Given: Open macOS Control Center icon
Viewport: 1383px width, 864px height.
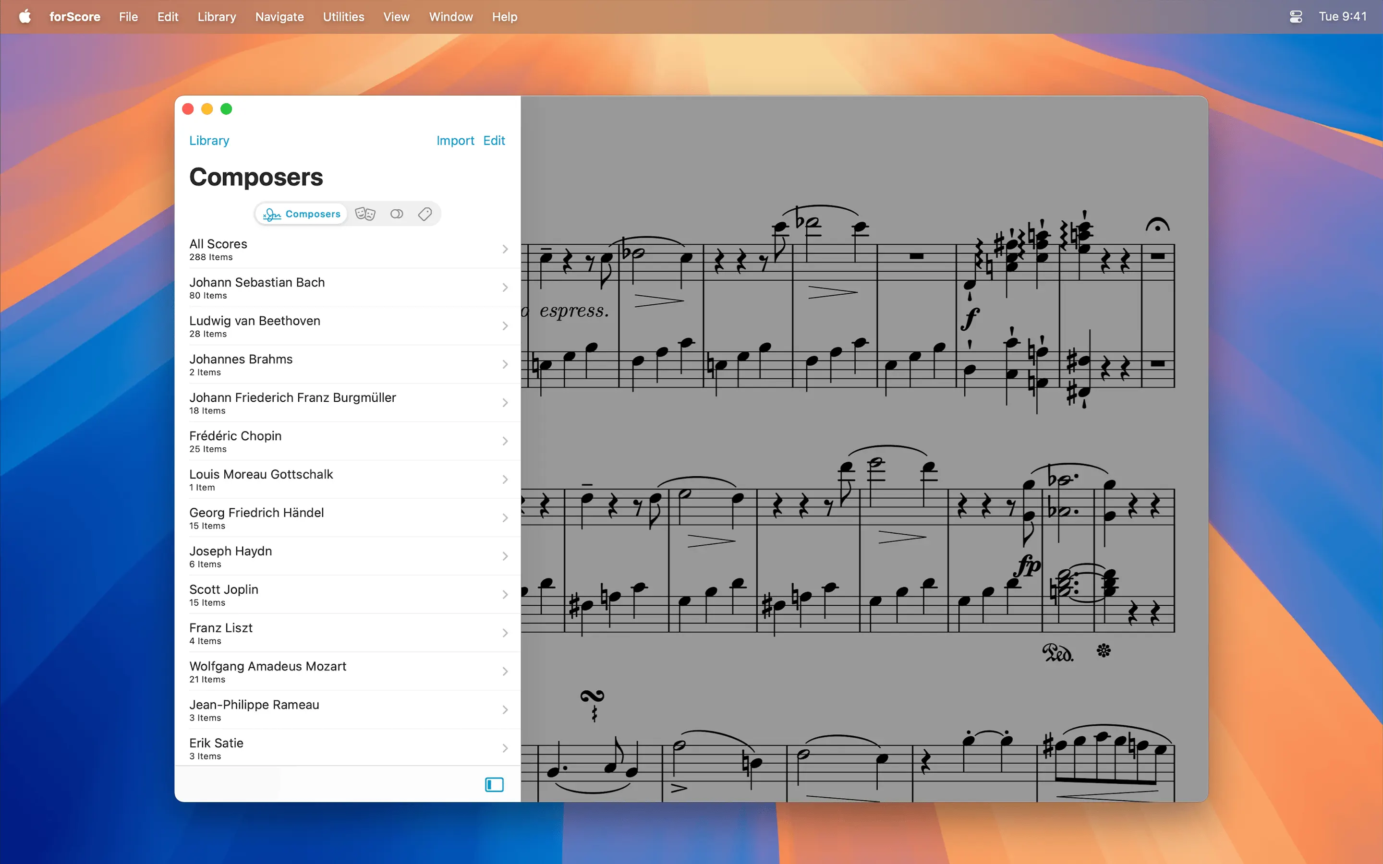Looking at the screenshot, I should click(1296, 17).
